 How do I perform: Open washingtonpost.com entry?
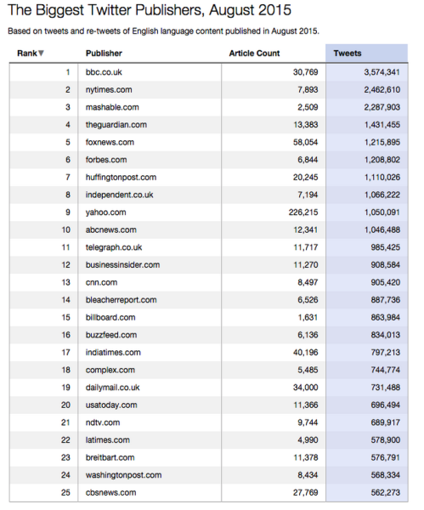tap(123, 475)
